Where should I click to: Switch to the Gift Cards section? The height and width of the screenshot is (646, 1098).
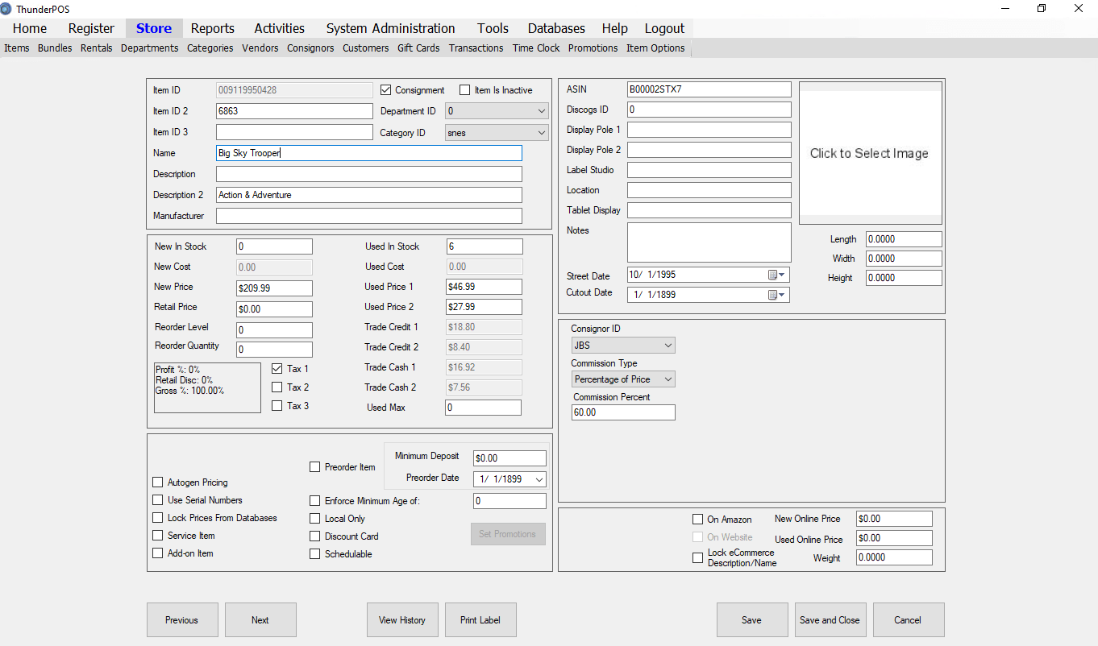coord(418,48)
